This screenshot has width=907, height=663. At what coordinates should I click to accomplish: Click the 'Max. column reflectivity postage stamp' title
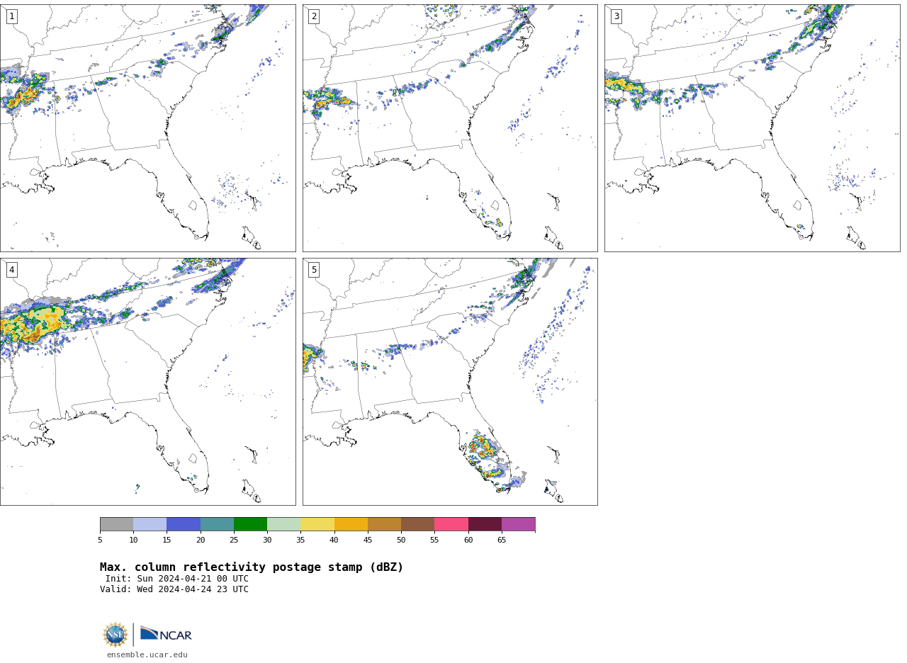pyautogui.click(x=252, y=567)
